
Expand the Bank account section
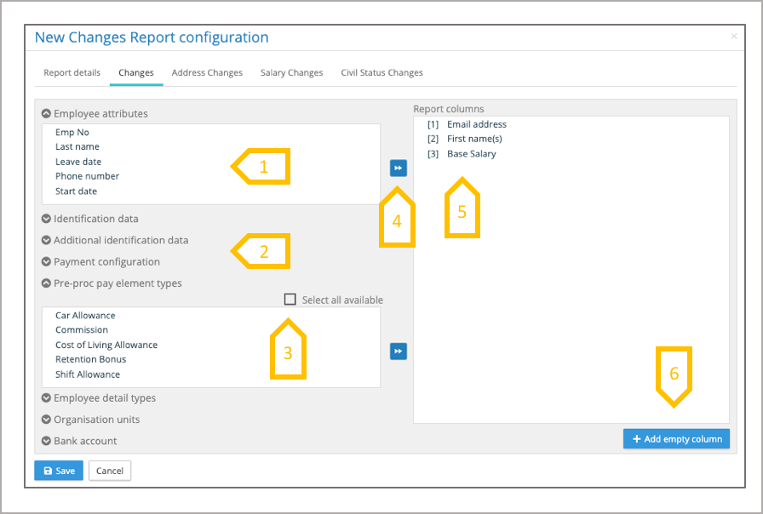pyautogui.click(x=47, y=441)
